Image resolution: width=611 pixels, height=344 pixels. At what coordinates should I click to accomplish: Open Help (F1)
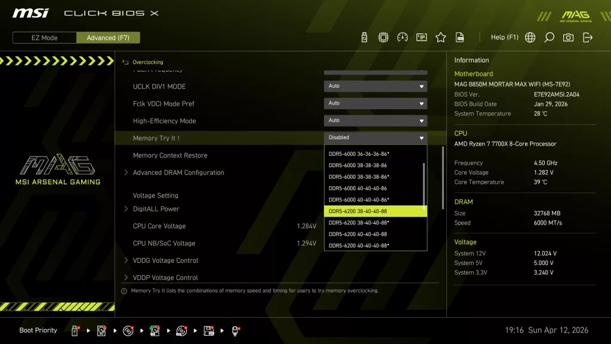click(505, 37)
